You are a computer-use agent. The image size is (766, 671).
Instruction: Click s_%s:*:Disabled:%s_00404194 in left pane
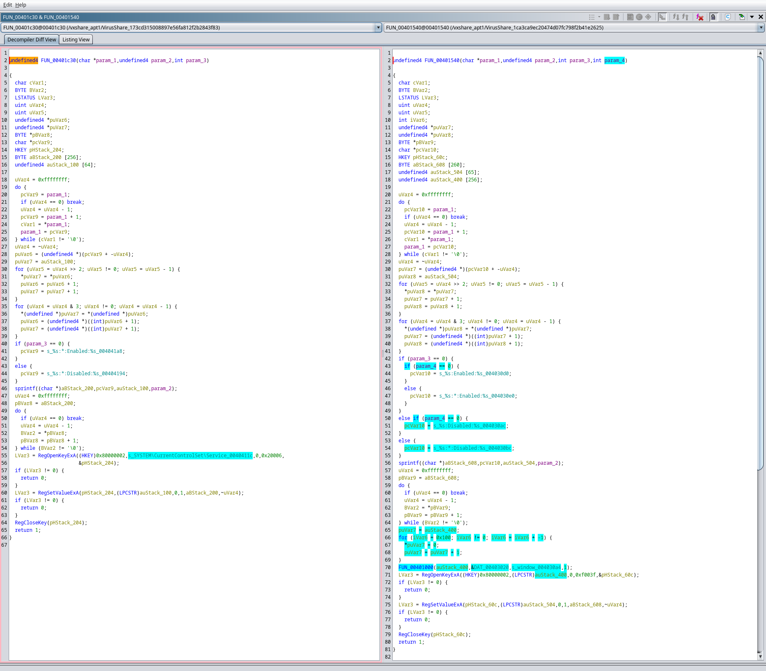point(86,374)
